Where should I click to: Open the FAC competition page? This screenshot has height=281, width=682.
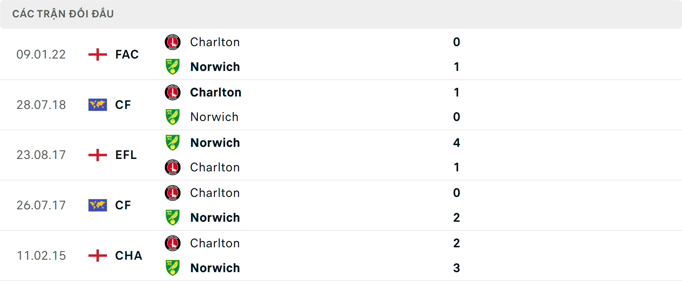click(x=126, y=54)
